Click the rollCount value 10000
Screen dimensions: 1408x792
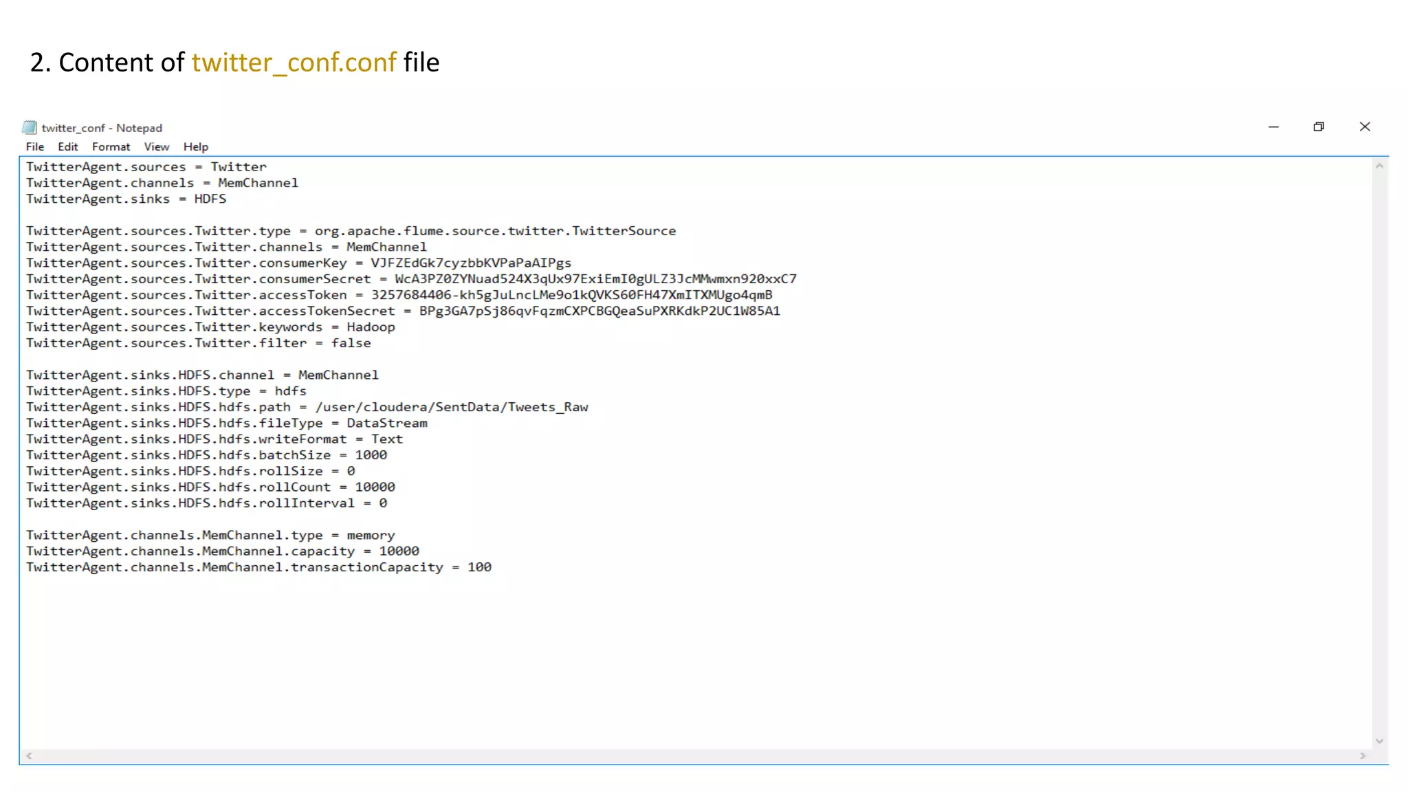[375, 487]
